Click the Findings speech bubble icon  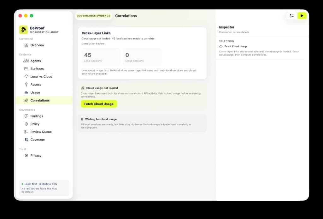[x=26, y=116]
